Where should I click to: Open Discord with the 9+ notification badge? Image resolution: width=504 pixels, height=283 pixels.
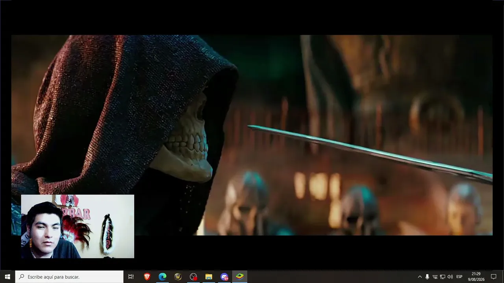[224, 277]
